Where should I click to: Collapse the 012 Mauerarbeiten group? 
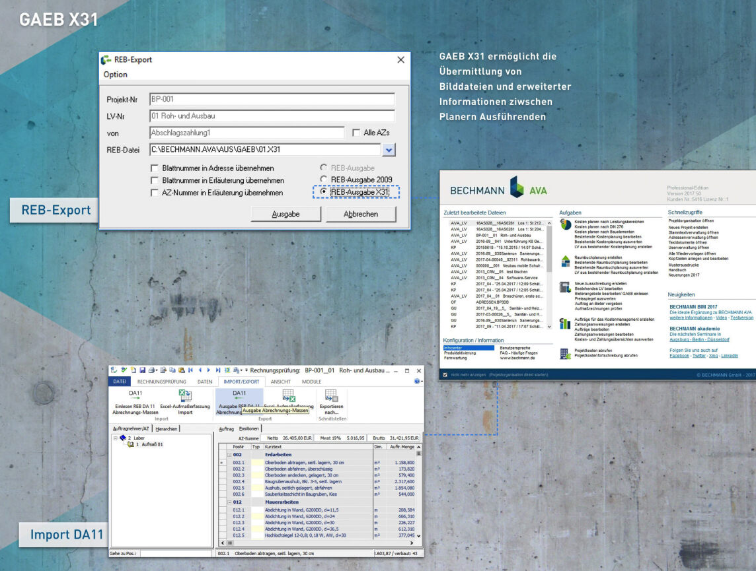229,502
